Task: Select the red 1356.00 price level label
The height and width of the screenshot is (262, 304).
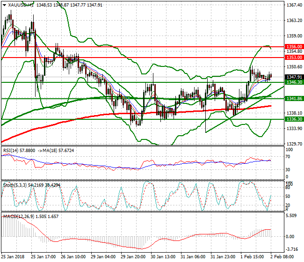Action: (294, 46)
